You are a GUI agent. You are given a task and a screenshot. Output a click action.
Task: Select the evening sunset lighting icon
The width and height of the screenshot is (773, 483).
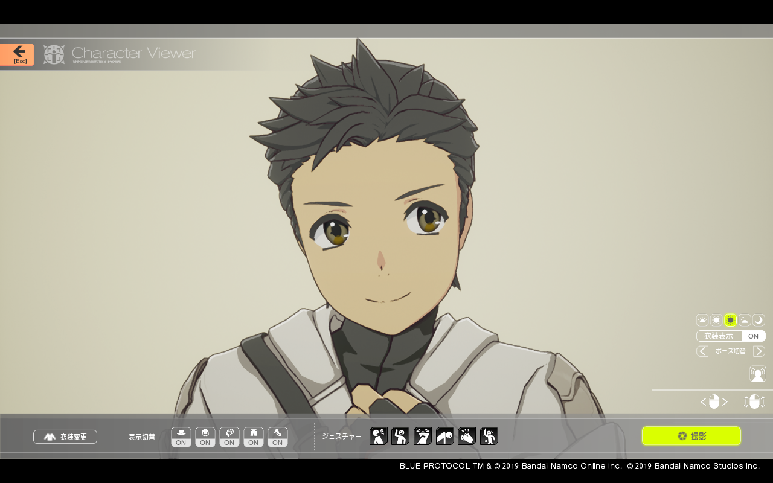pos(745,320)
